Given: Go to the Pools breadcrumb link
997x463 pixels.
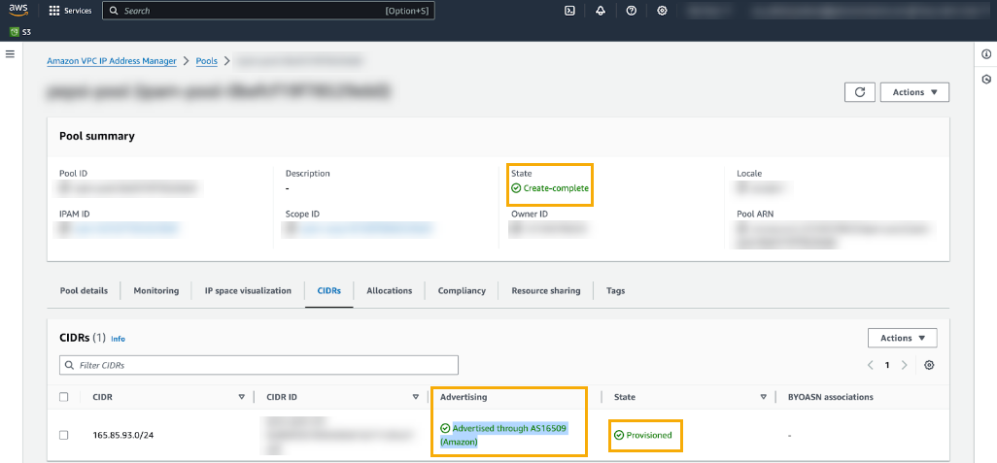Looking at the screenshot, I should pyautogui.click(x=207, y=60).
